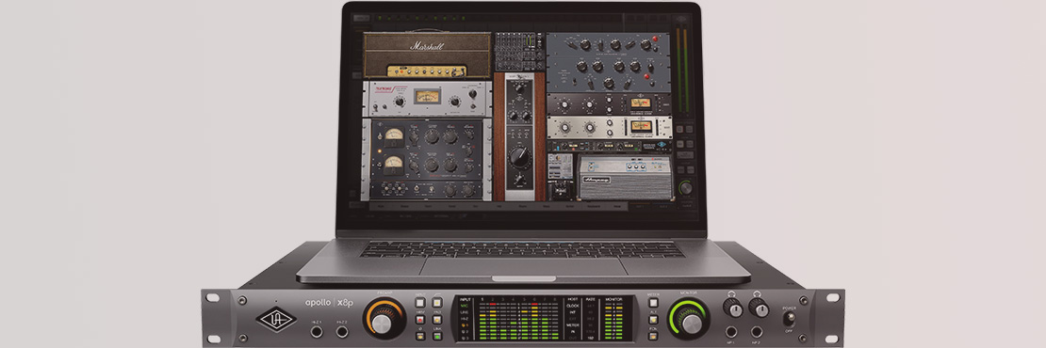Click the Teletronix LA-2A VU meter

(x=427, y=97)
